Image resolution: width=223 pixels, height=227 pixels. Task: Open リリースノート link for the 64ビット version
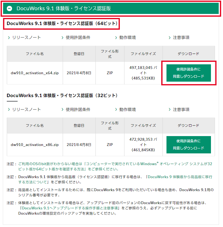click(x=26, y=37)
